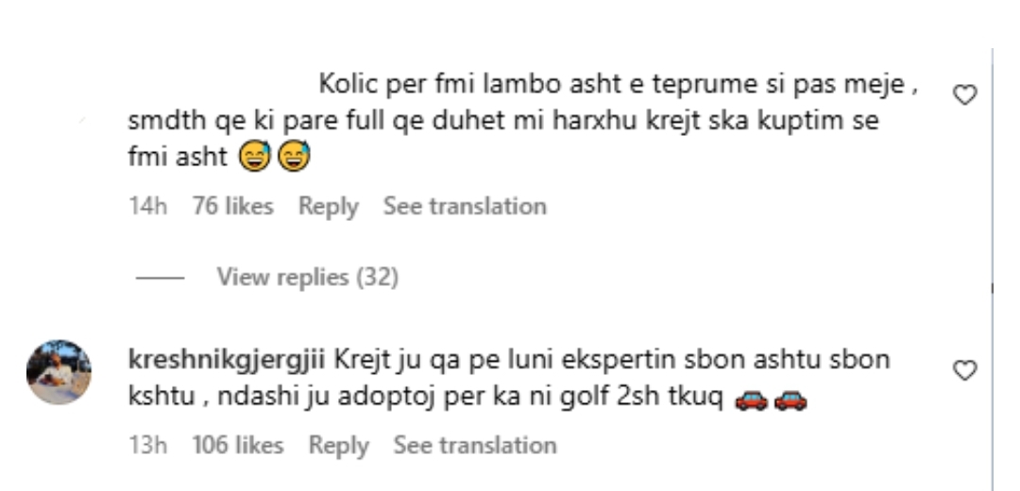Open kreshnikgjergjii's profile picture
The height and width of the screenshot is (491, 1020).
click(59, 372)
